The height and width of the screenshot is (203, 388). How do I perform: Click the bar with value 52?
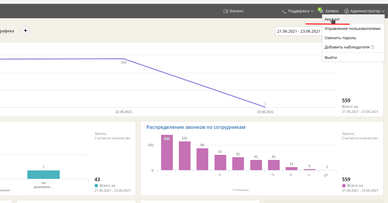point(238,164)
